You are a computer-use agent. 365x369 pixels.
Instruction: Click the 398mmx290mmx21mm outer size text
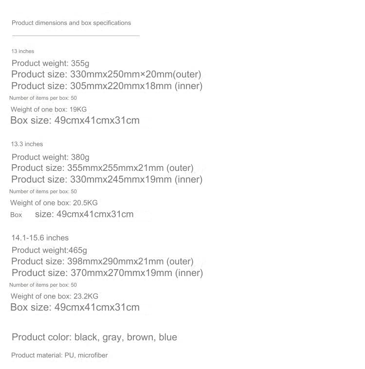pos(102,261)
